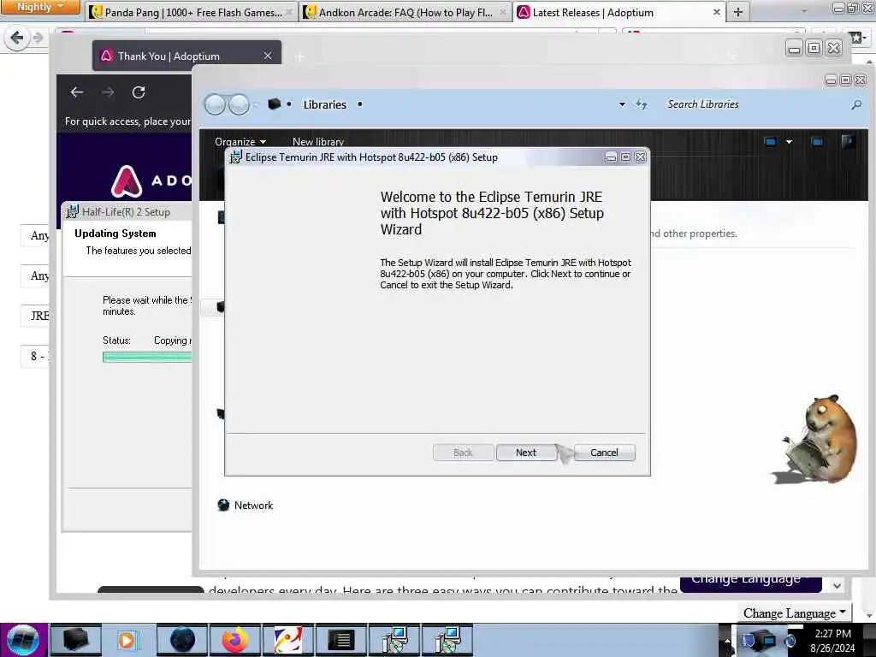
Task: Click the change view icon in Explorer
Action: (x=771, y=142)
